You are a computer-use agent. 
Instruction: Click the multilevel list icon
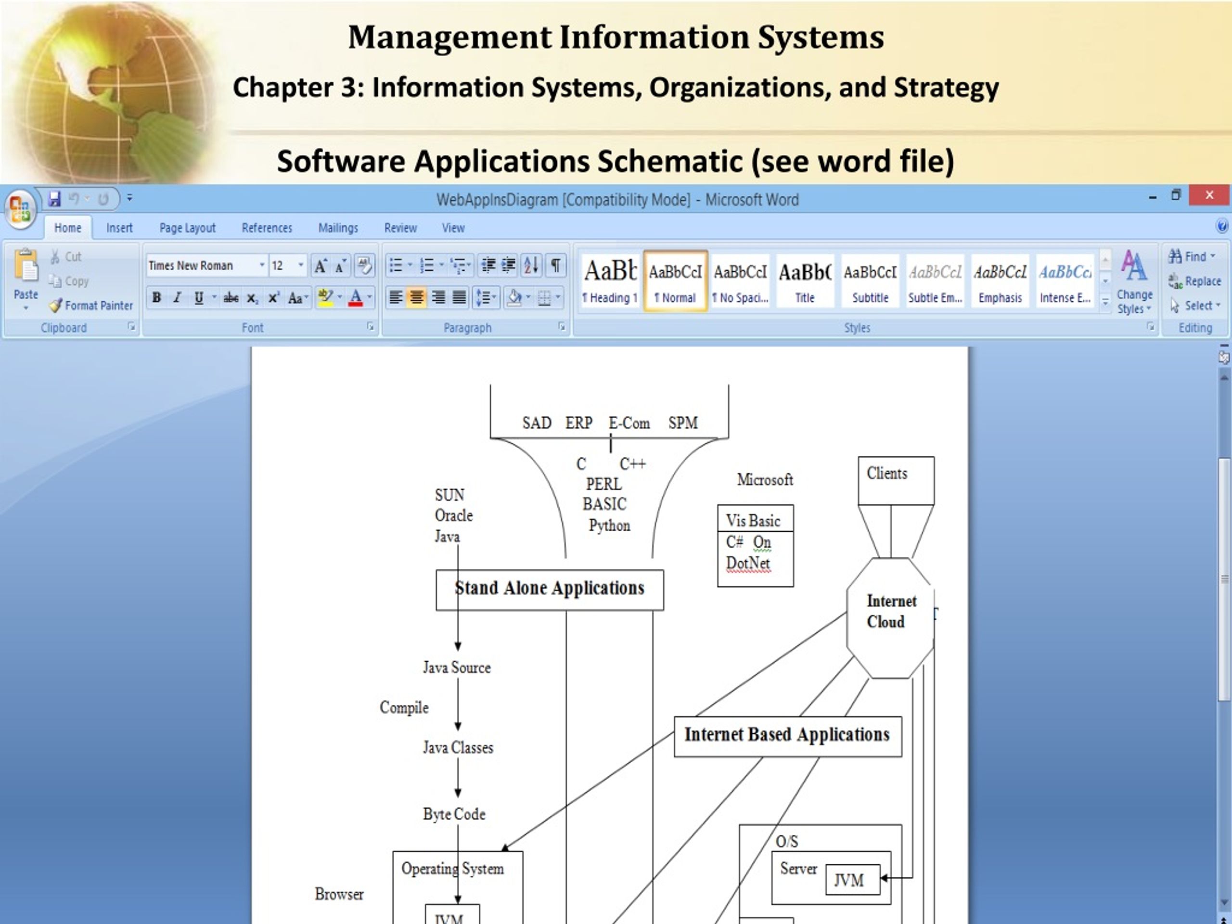tap(458, 266)
